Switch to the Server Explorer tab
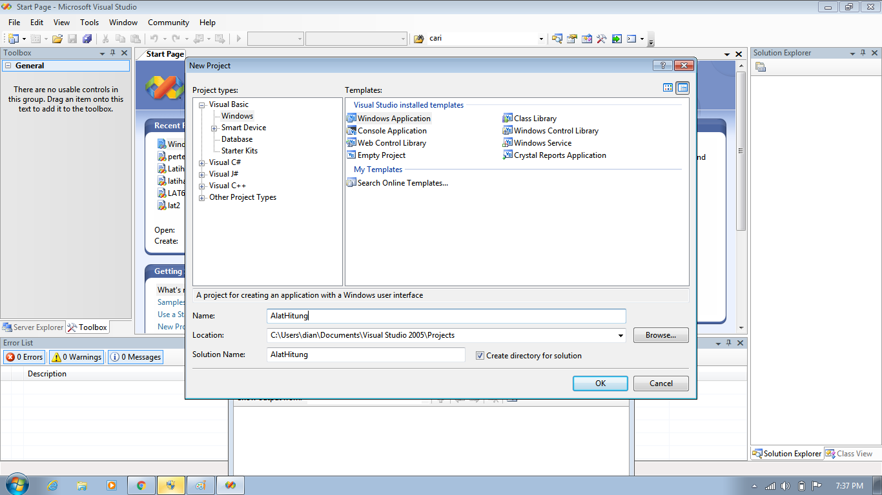Image resolution: width=882 pixels, height=495 pixels. (x=33, y=327)
